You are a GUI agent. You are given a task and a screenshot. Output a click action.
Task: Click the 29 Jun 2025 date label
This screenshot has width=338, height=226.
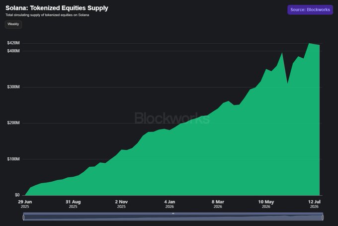tap(25, 204)
